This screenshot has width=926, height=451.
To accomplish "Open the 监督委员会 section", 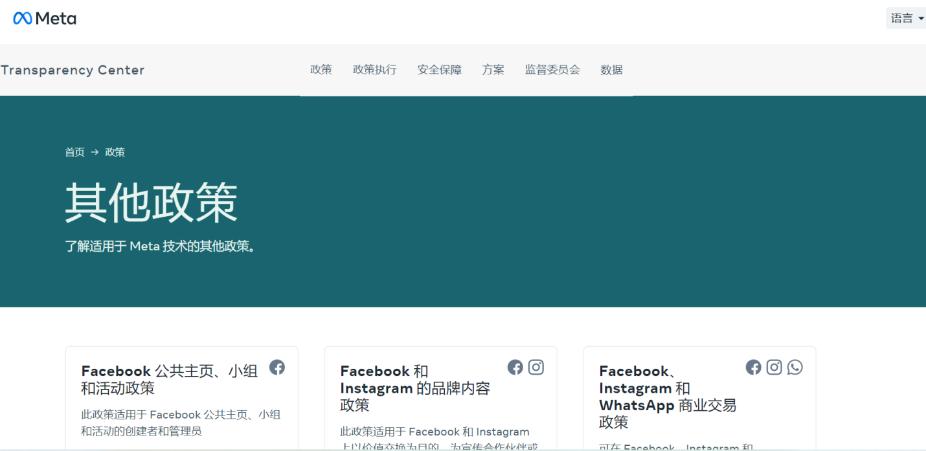I will 553,69.
